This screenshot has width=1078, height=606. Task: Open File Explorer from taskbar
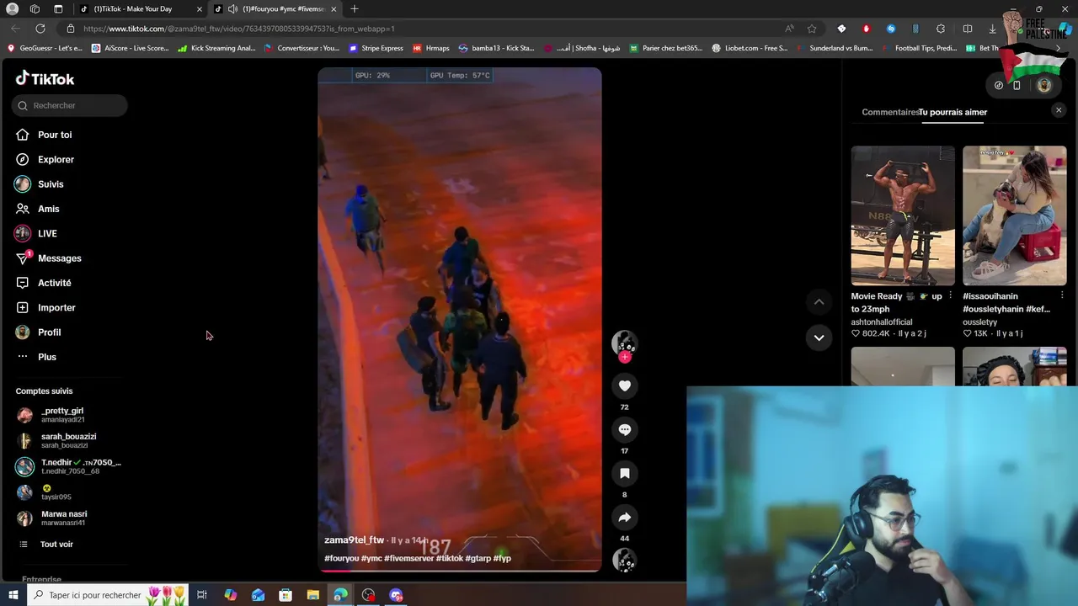(312, 595)
